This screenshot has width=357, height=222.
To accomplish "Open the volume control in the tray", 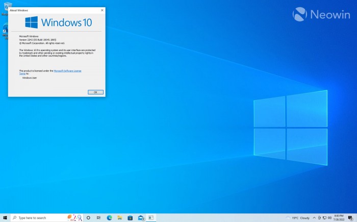I will (330, 217).
